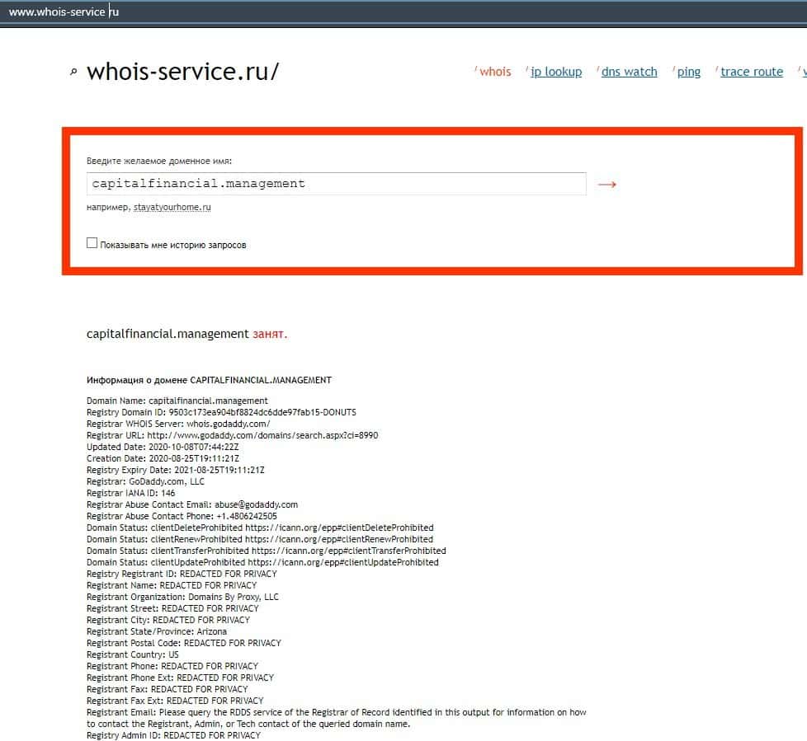Select the Registrant Postal Code line
The image size is (807, 741).
[184, 643]
